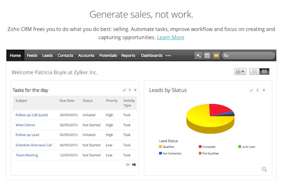Image resolution: width=283 pixels, height=187 pixels.
Task: Click the blue Not Contacted legend swatch
Action: tap(160, 153)
